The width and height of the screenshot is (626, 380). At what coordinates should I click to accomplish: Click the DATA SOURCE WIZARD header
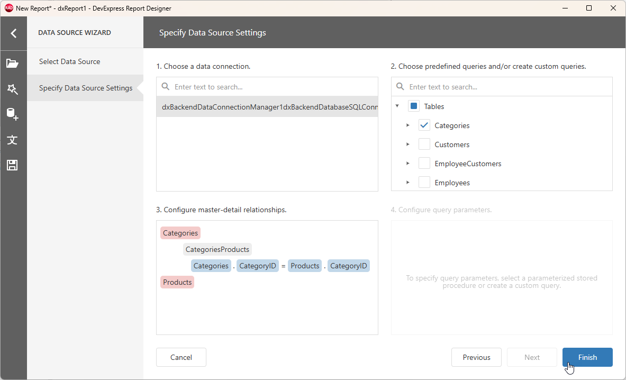point(75,33)
